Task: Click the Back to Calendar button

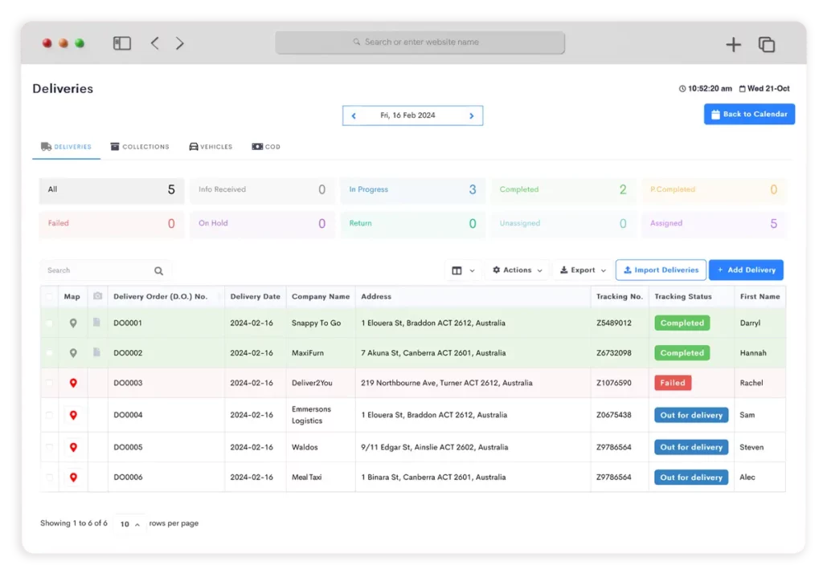Action: [x=748, y=114]
